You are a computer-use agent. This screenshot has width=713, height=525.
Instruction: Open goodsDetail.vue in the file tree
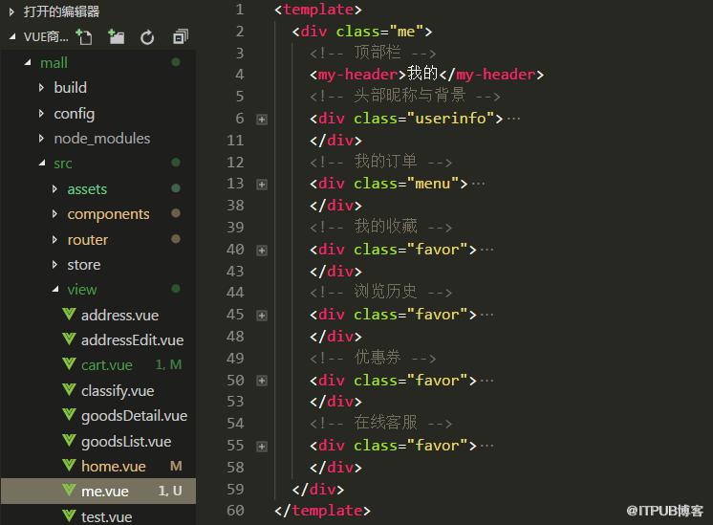[x=134, y=416]
